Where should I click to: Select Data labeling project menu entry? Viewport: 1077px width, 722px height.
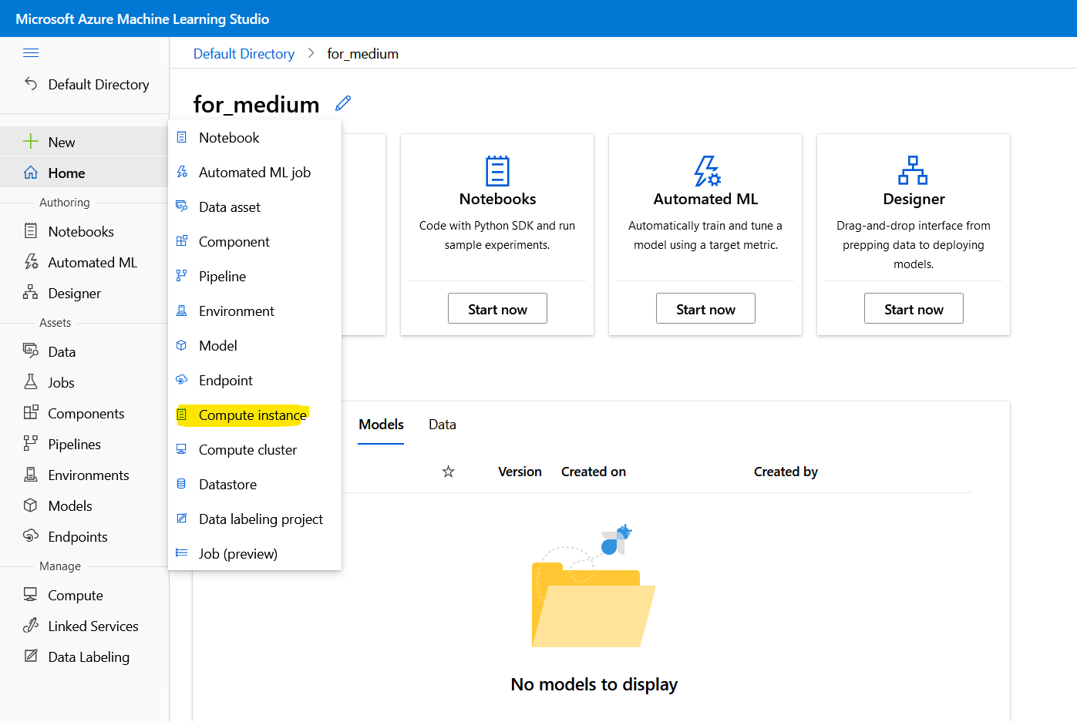pos(254,519)
